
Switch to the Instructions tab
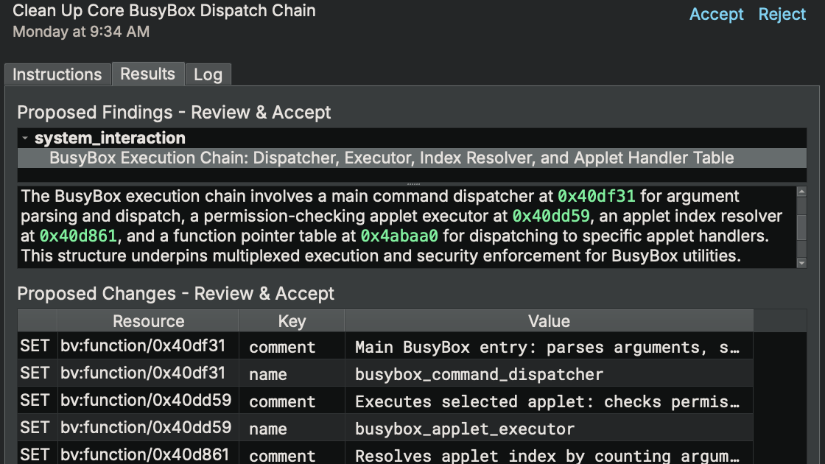[x=57, y=74]
